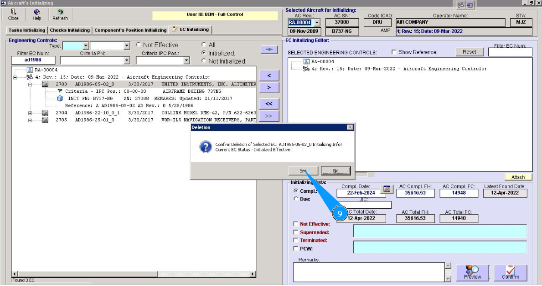Select the Not Initialized radio button
The image size is (542, 286).
coord(204,61)
